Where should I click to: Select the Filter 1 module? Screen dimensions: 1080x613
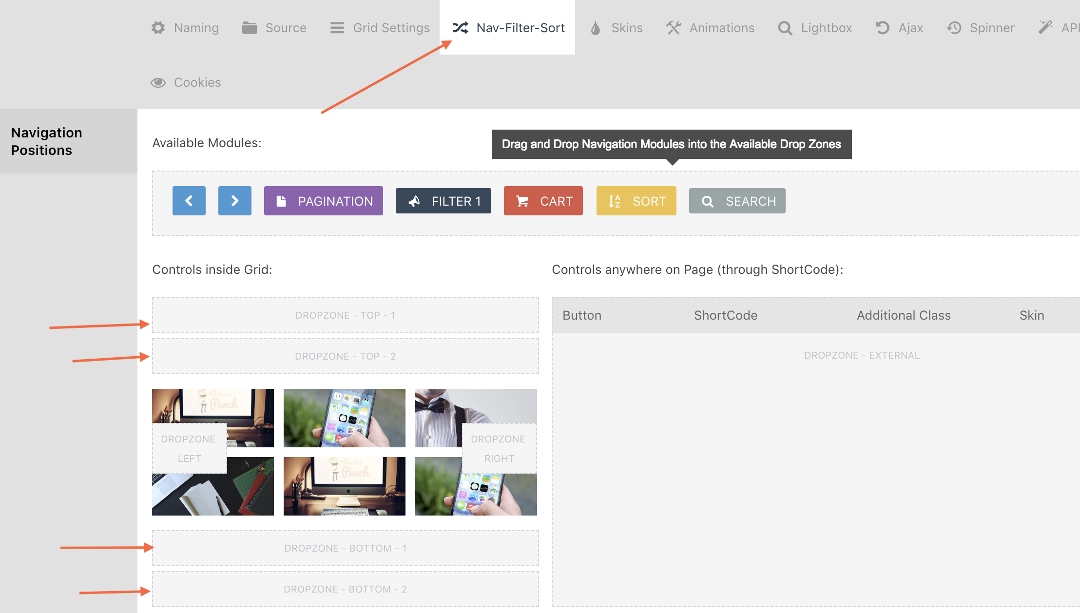coord(443,201)
